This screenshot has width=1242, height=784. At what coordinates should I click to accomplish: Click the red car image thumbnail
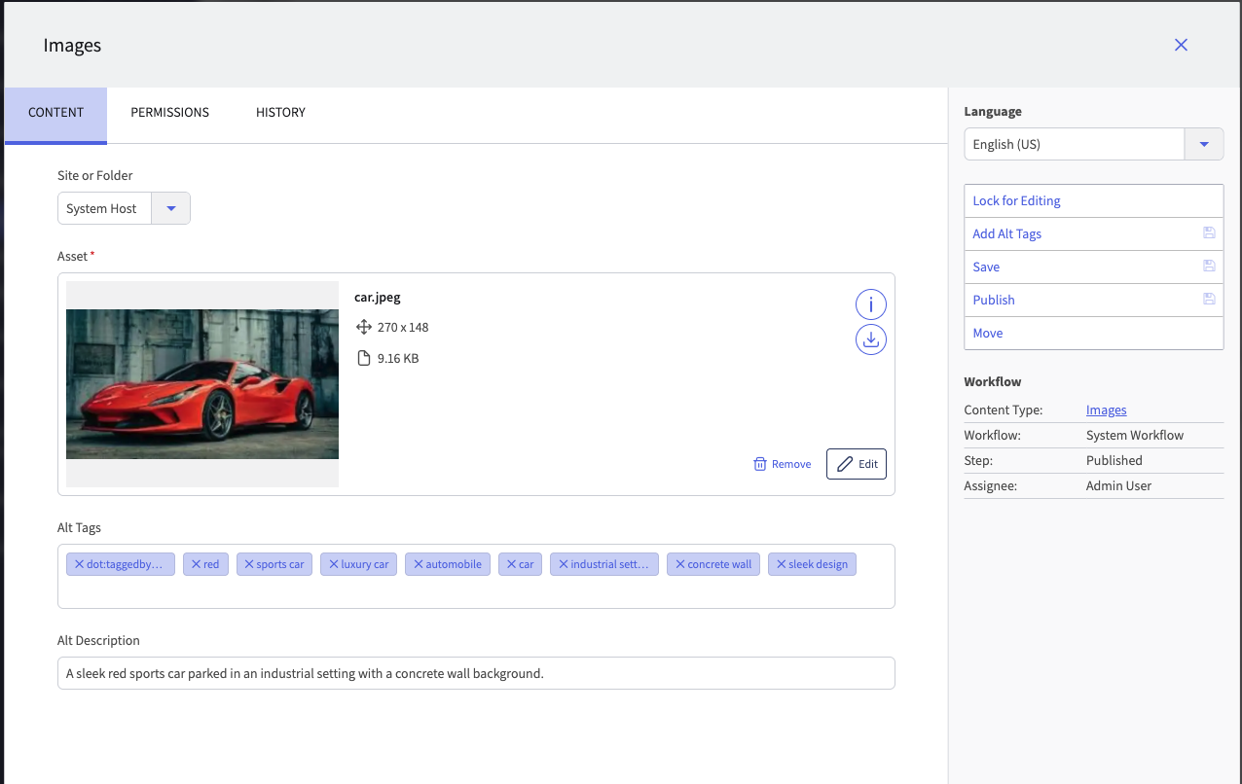click(x=202, y=384)
